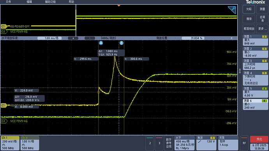Viewport: 269px width, 151px height.
Task: Toggle channel 3 on
Action: point(159,143)
